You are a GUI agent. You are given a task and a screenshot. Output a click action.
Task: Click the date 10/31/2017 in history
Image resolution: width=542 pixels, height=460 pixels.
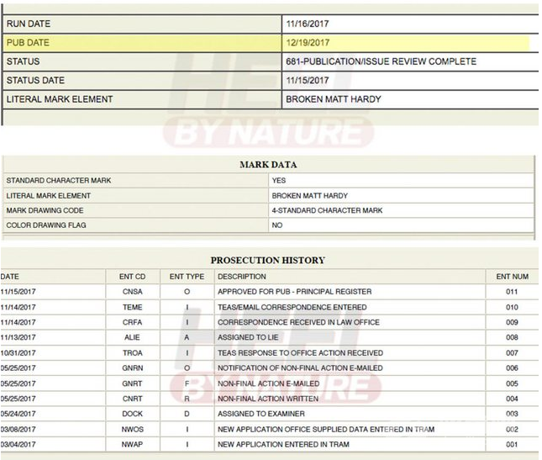click(18, 353)
